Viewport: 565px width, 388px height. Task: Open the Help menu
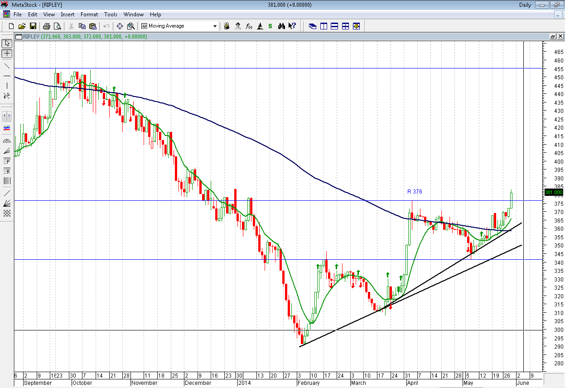[155, 15]
